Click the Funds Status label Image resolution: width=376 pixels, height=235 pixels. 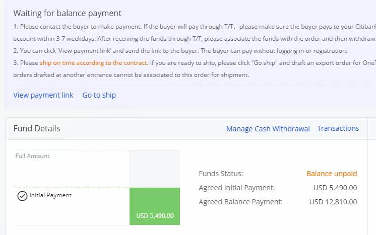click(221, 174)
